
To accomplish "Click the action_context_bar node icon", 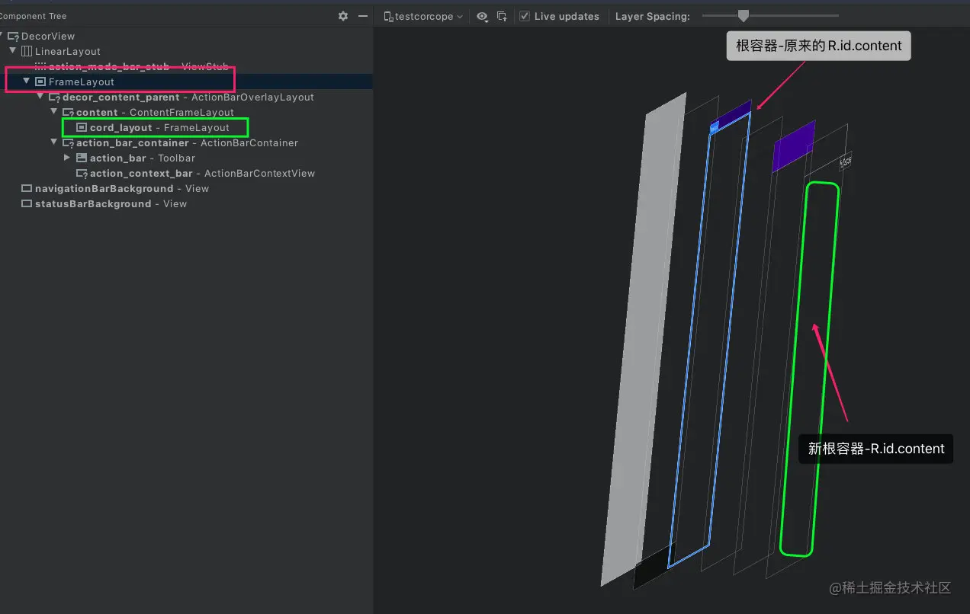I will tap(82, 173).
